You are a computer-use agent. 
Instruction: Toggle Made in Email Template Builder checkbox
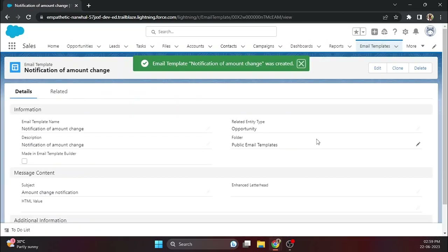click(24, 161)
